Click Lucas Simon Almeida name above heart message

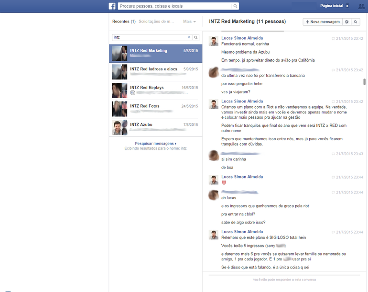click(242, 177)
